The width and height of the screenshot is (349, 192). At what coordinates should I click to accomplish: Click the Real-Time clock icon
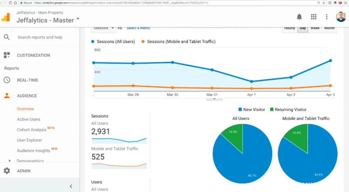tap(7, 80)
